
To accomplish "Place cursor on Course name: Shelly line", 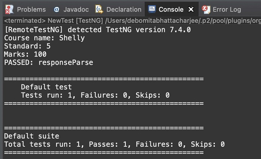I will tap(44, 38).
